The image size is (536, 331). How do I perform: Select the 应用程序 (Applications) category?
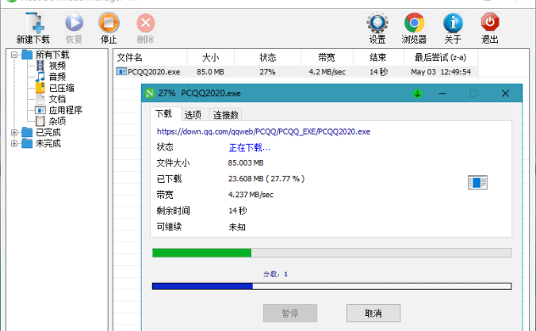(65, 110)
